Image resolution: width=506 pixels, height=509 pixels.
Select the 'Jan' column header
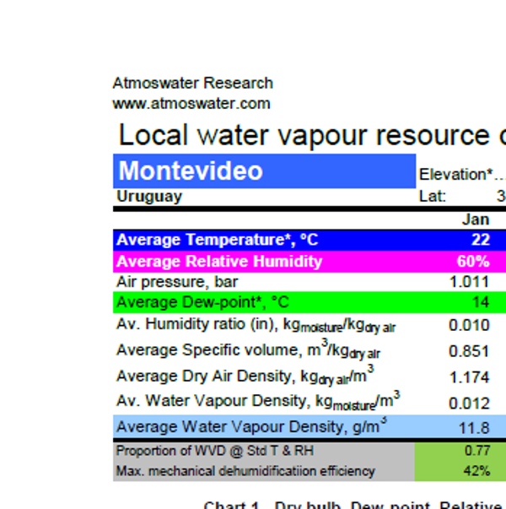click(x=476, y=219)
